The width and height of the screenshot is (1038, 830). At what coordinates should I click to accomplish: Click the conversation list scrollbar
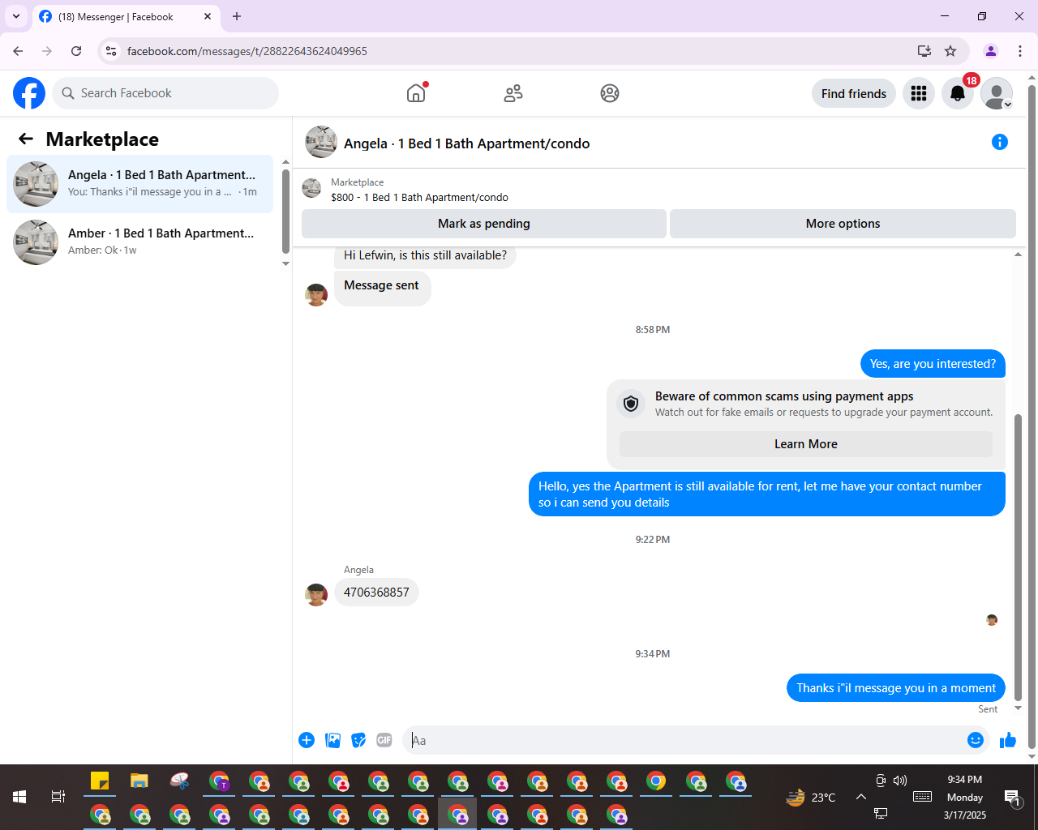point(285,212)
